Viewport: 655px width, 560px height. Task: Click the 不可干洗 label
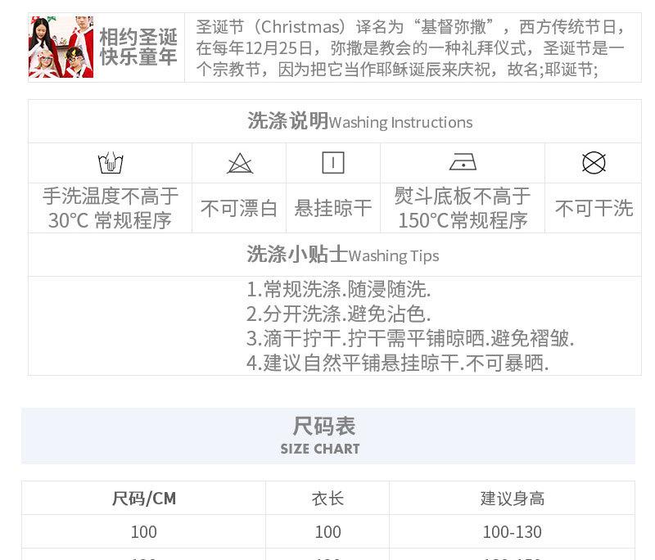coord(594,209)
